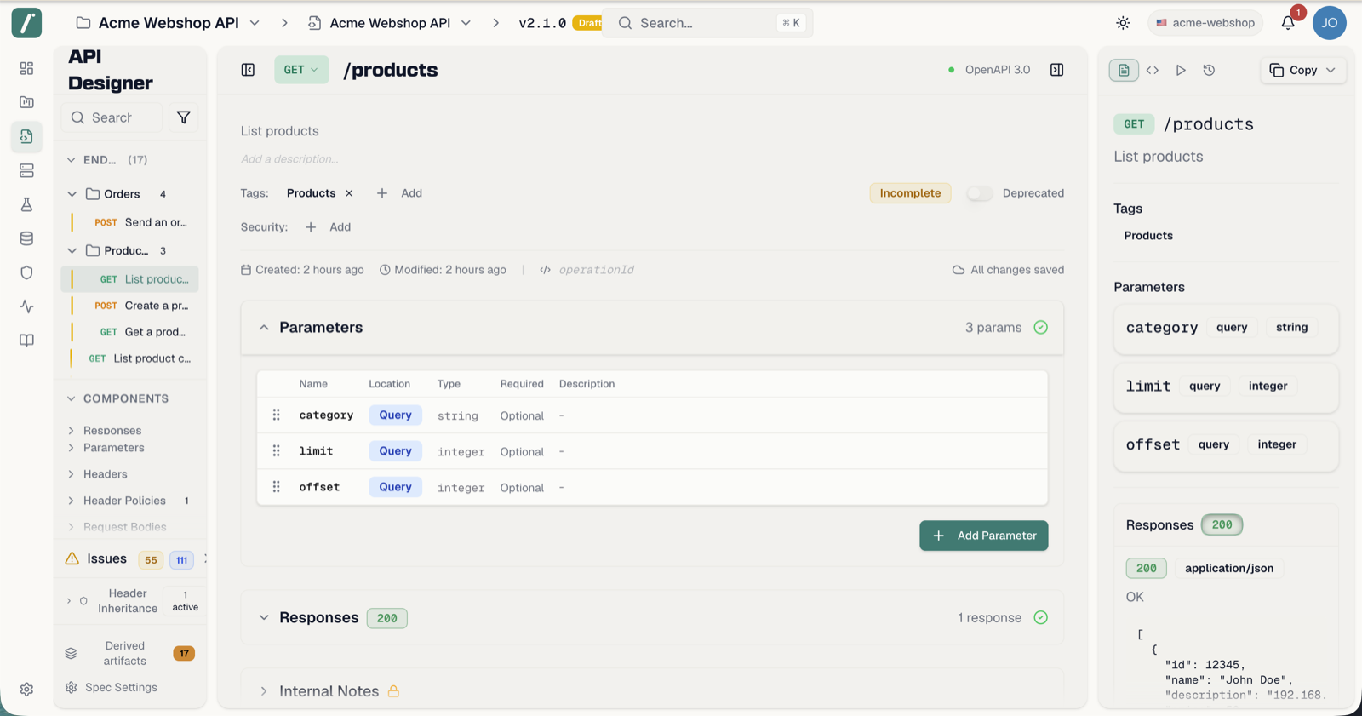Expand the Responses section in the main editor
Screen dimensions: 1362x716
[x=264, y=618]
